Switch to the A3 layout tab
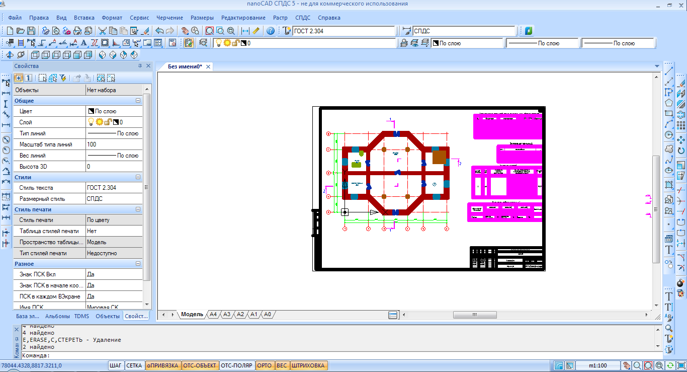This screenshot has height=372, width=687. [x=227, y=315]
